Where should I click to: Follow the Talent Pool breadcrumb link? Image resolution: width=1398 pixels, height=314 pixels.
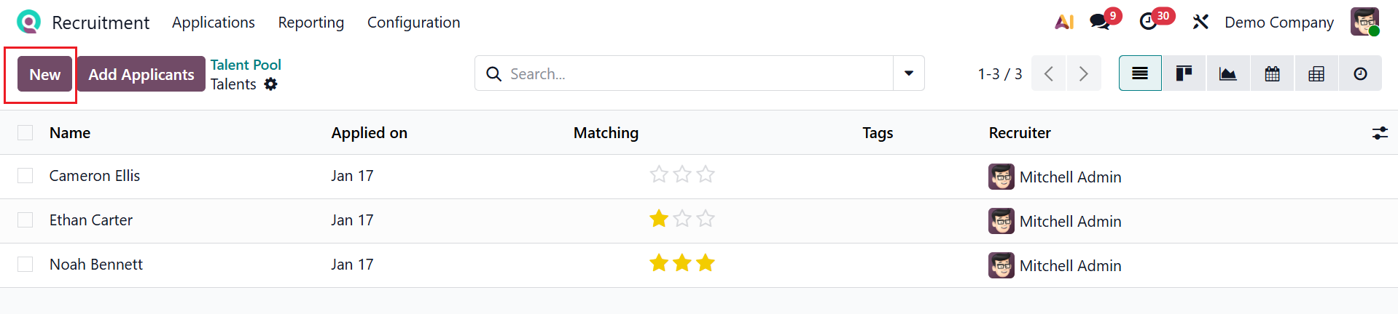(246, 65)
